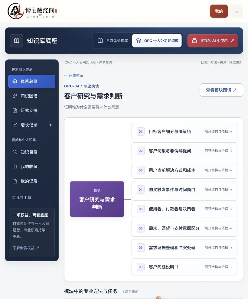Select topic title 购买触发事件与时间窗口

pyautogui.click(x=172, y=190)
